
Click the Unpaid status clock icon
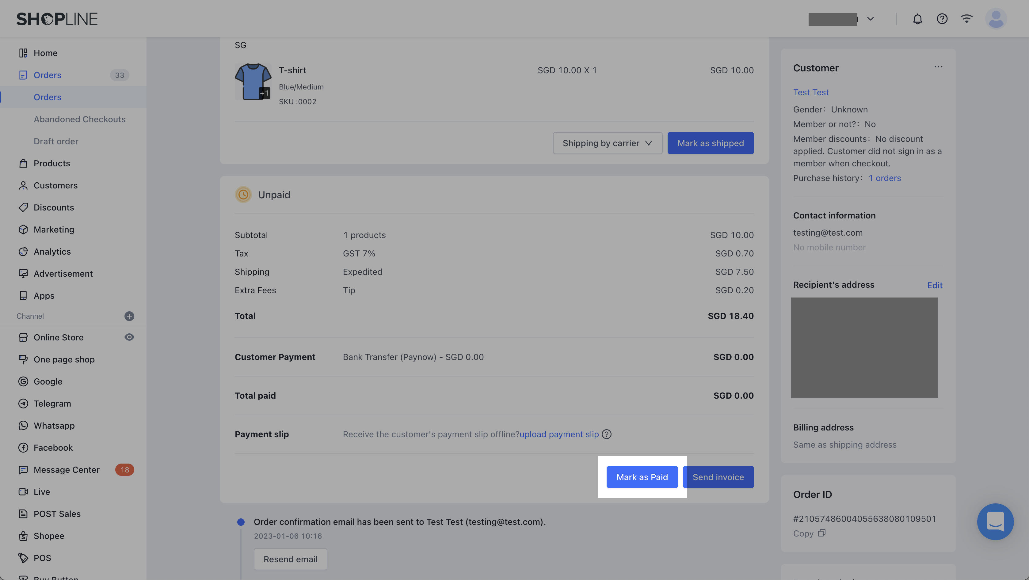[243, 195]
